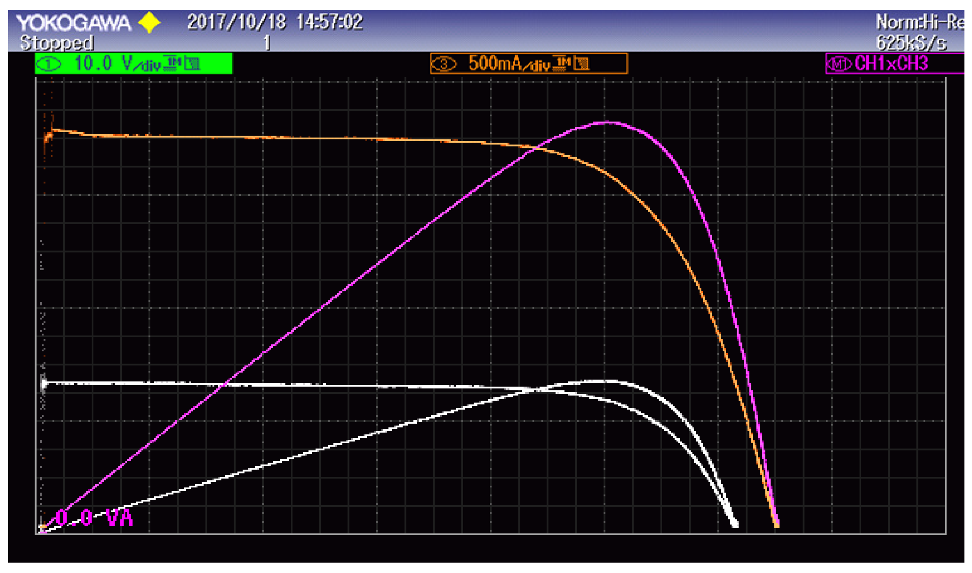Click the Stopped acquisition status

click(56, 43)
